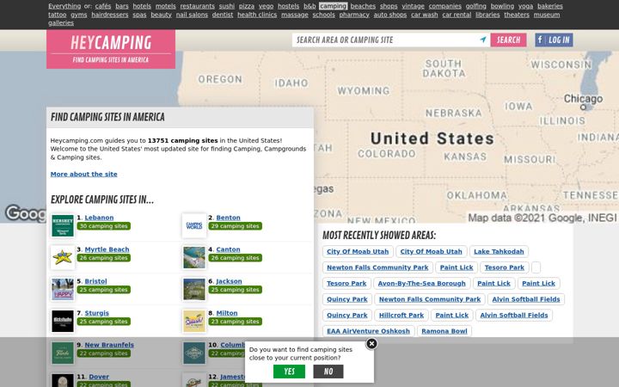
Task: Select galleries category in top bar
Action: [61, 22]
